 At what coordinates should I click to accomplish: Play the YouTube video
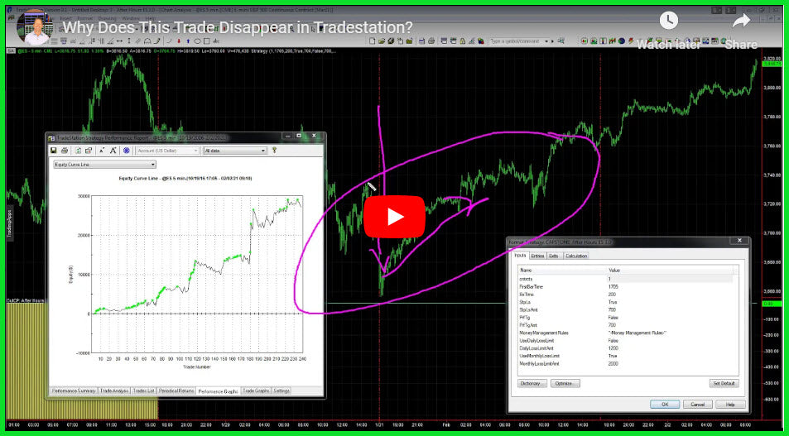tap(394, 216)
